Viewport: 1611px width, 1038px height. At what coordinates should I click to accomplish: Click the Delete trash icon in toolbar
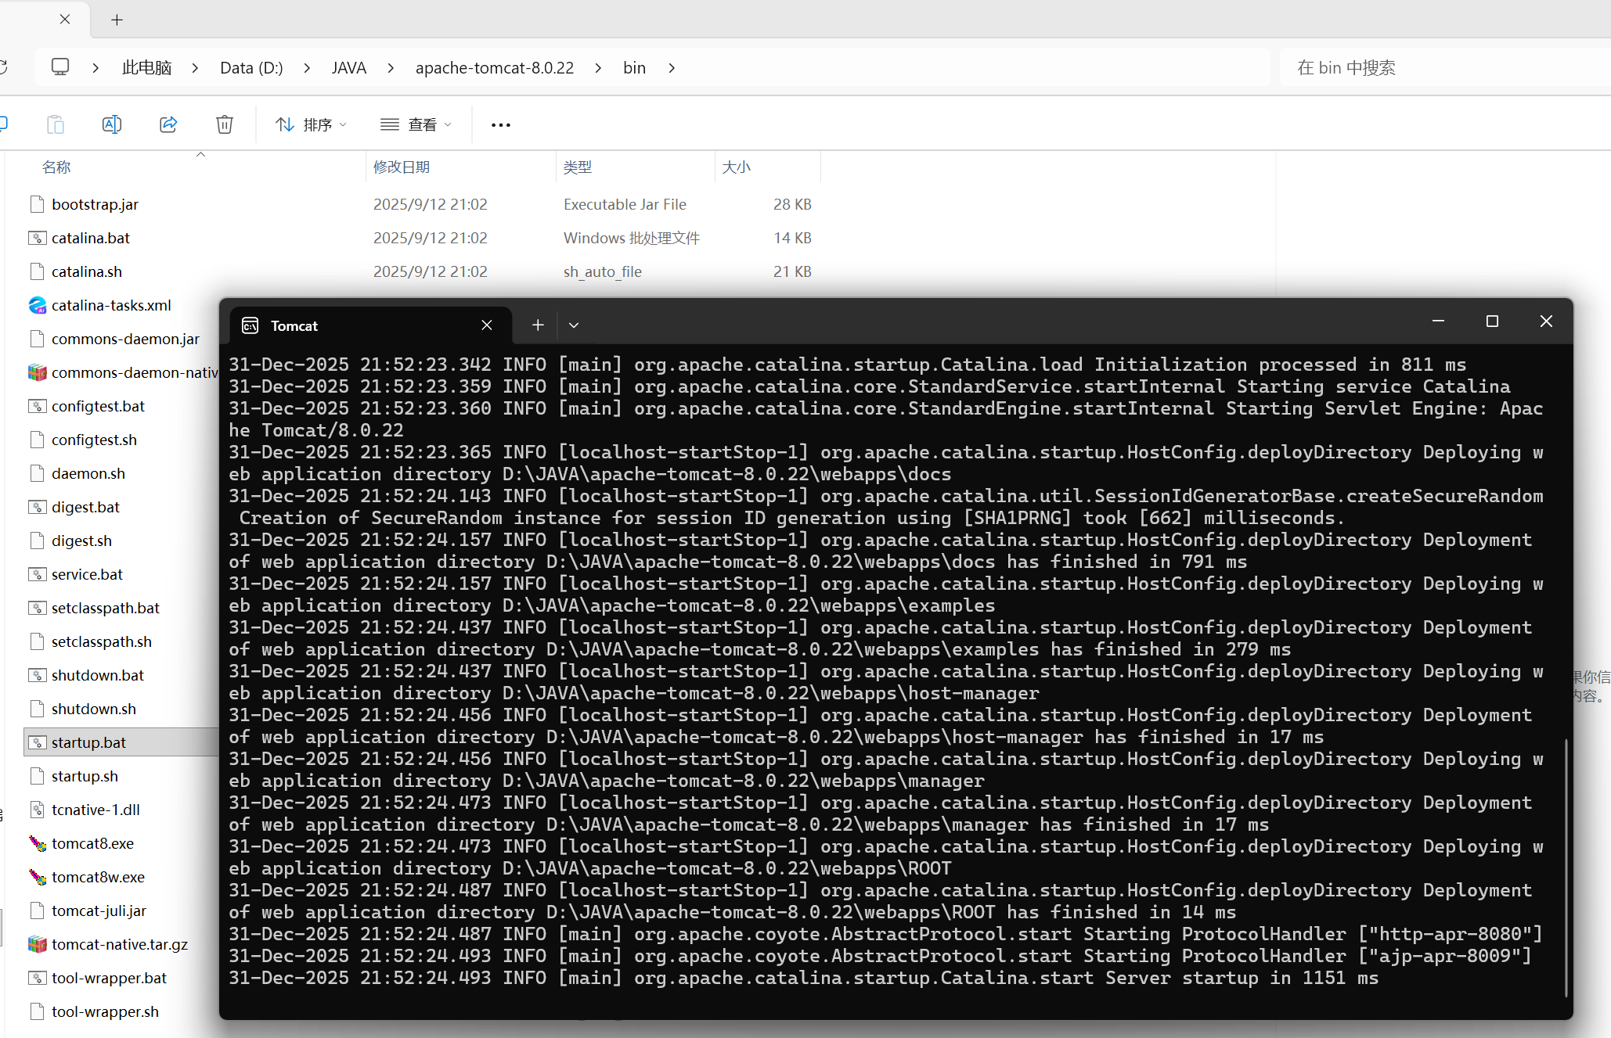pos(225,124)
